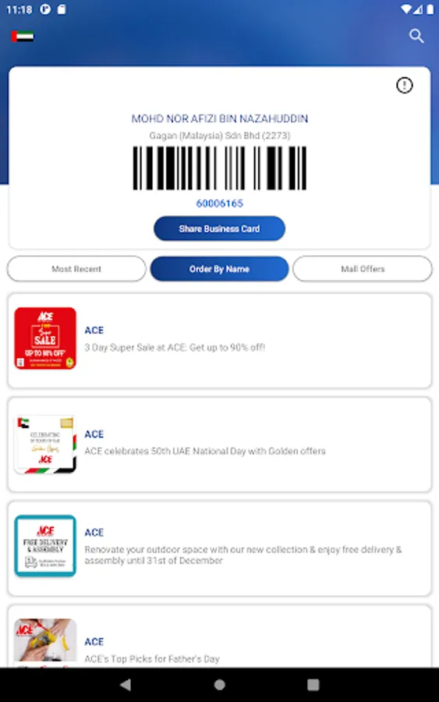Open 50th UAE National Day Golden offers
The width and height of the screenshot is (439, 702).
tap(205, 451)
